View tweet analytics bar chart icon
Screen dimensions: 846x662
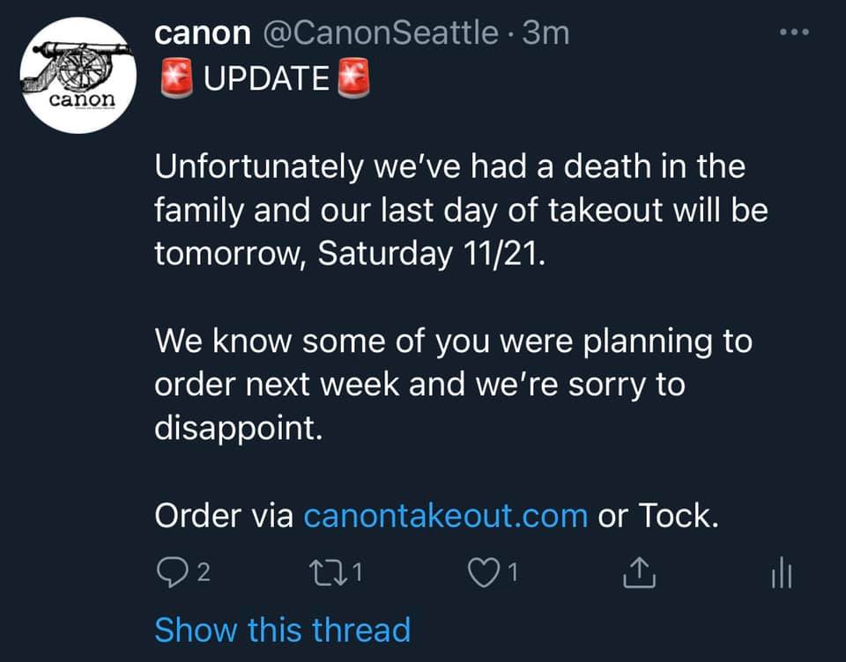coord(782,572)
